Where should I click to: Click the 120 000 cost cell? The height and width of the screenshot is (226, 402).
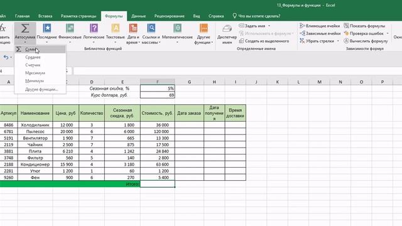pyautogui.click(x=158, y=131)
